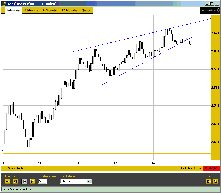Click the Tickfrequenz input field

(42, 181)
